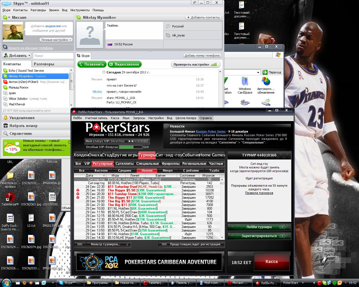The height and width of the screenshot is (287, 359).
Task: Click the Windows Start orb
Action: [6, 282]
